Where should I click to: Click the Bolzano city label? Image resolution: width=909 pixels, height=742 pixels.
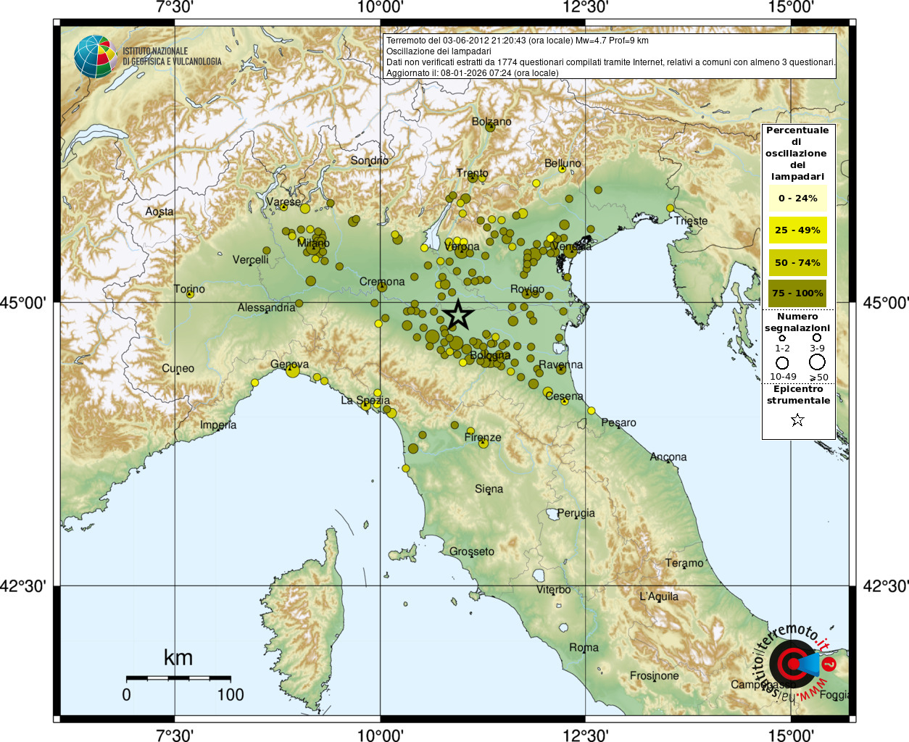coord(491,121)
